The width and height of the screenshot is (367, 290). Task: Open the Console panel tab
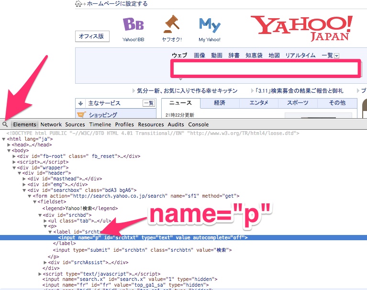click(198, 124)
